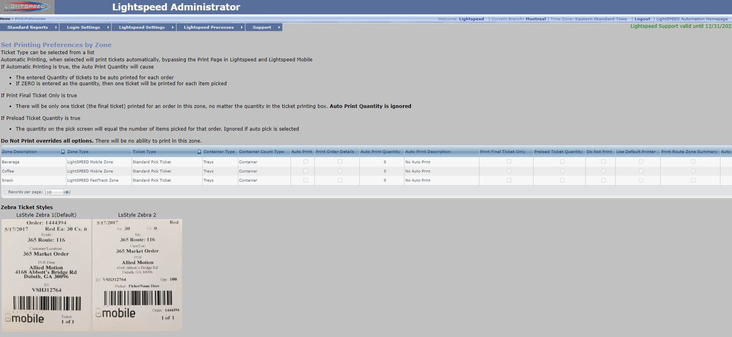Image resolution: width=732 pixels, height=337 pixels.
Task: Toggle Auto Print checkbox for Snack
Action: [306, 180]
